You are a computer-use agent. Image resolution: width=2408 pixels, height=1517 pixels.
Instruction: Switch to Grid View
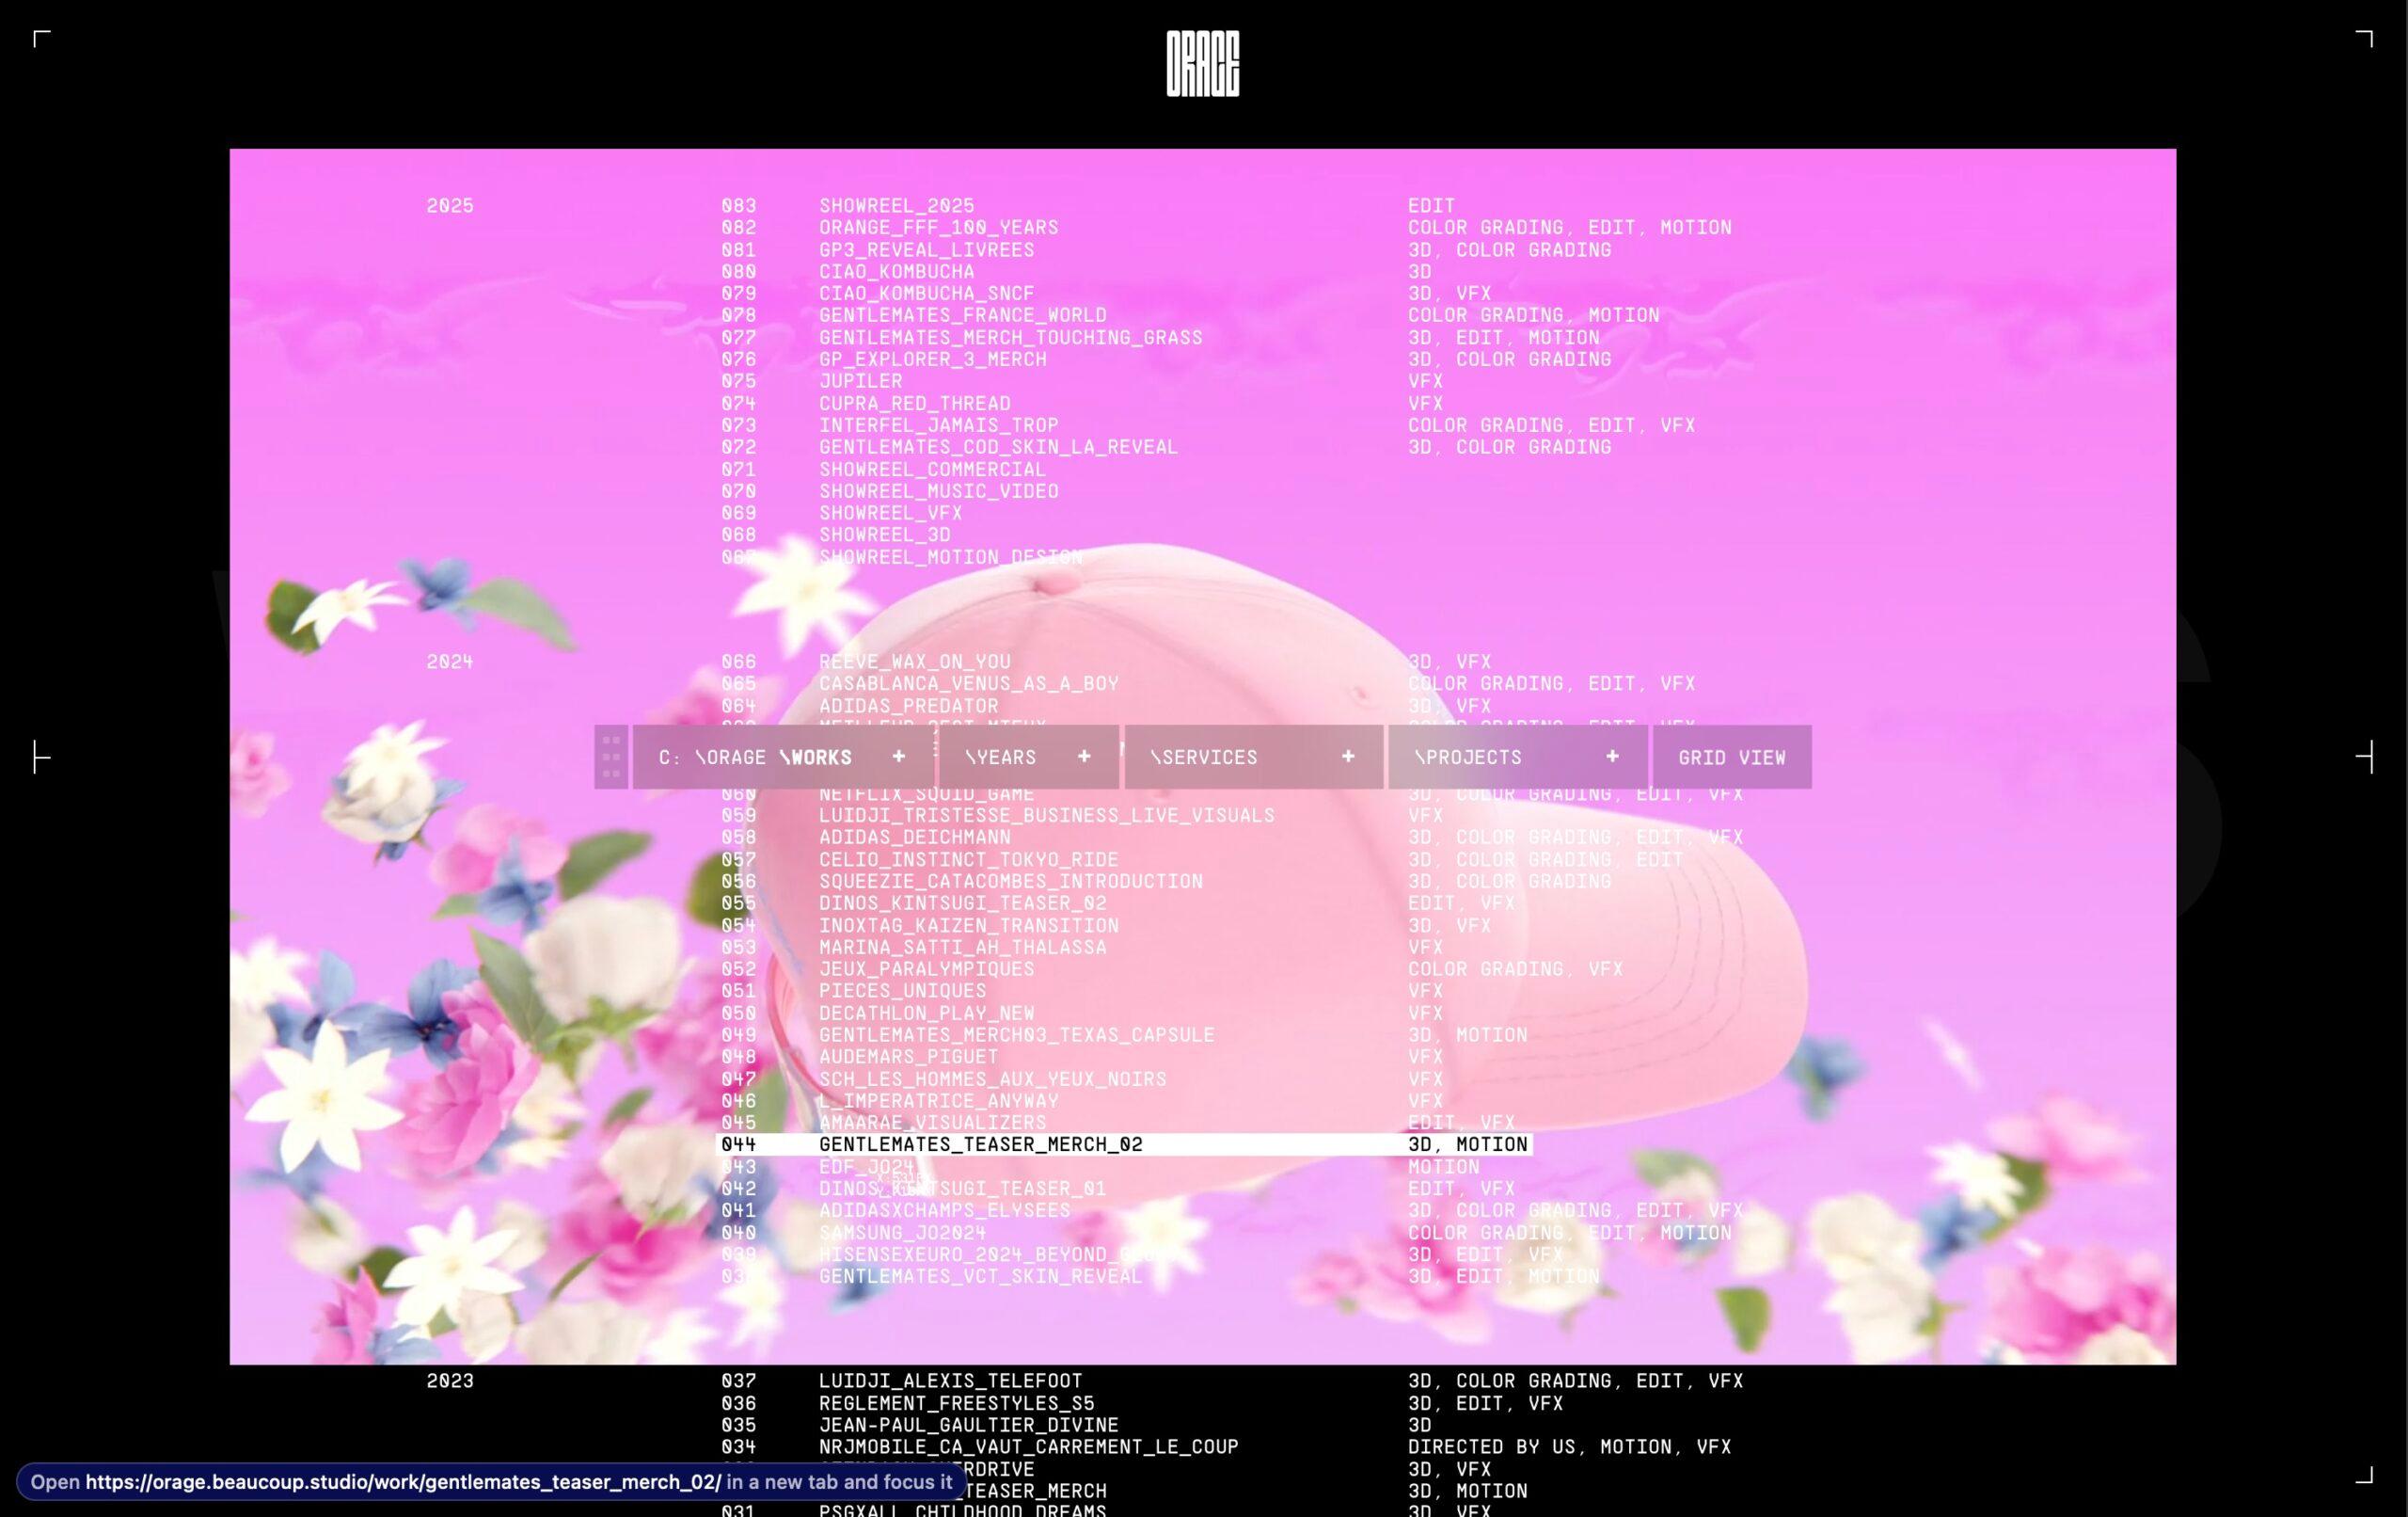tap(1731, 758)
